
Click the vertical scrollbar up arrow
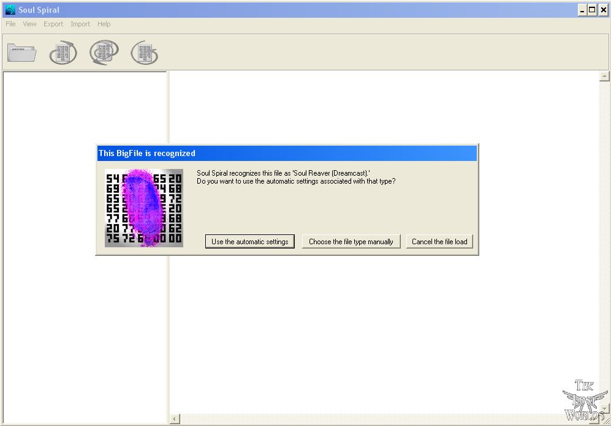click(x=604, y=77)
